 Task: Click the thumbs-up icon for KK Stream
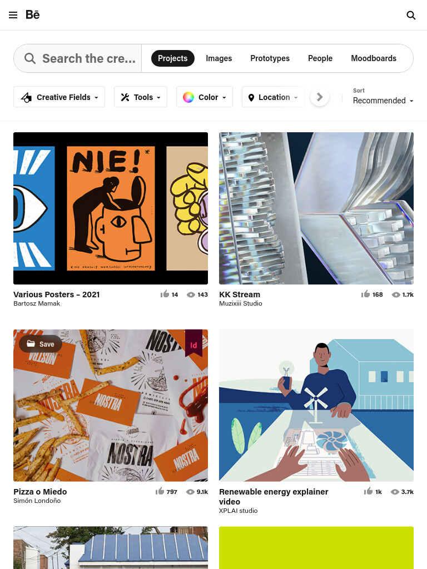[365, 293]
